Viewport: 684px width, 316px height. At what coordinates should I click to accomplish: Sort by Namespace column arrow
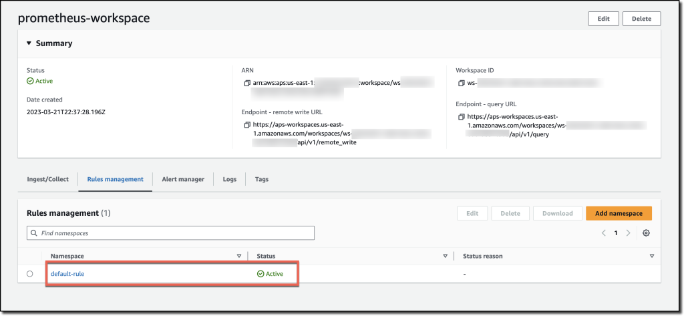coord(238,256)
